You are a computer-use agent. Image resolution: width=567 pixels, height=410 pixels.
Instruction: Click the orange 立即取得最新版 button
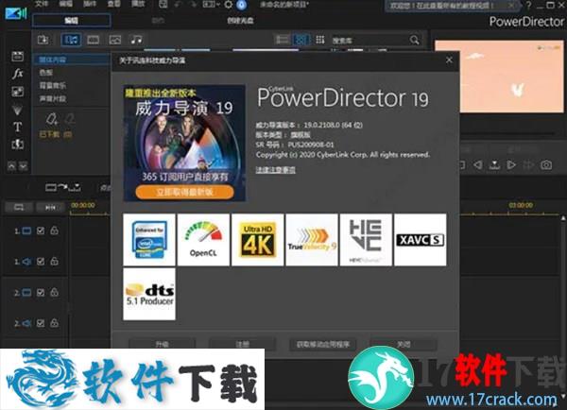coord(184,193)
